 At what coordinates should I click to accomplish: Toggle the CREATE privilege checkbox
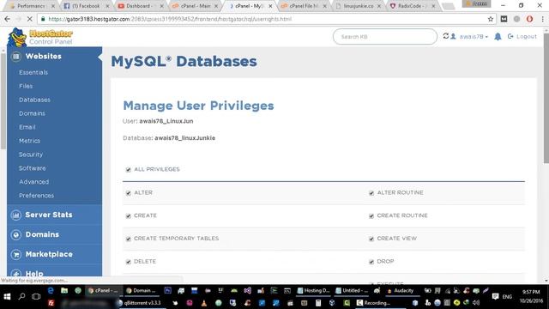pos(128,215)
